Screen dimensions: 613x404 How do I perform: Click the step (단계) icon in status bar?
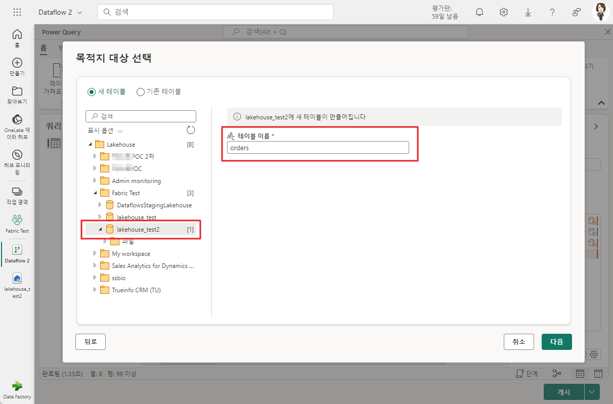[526, 374]
